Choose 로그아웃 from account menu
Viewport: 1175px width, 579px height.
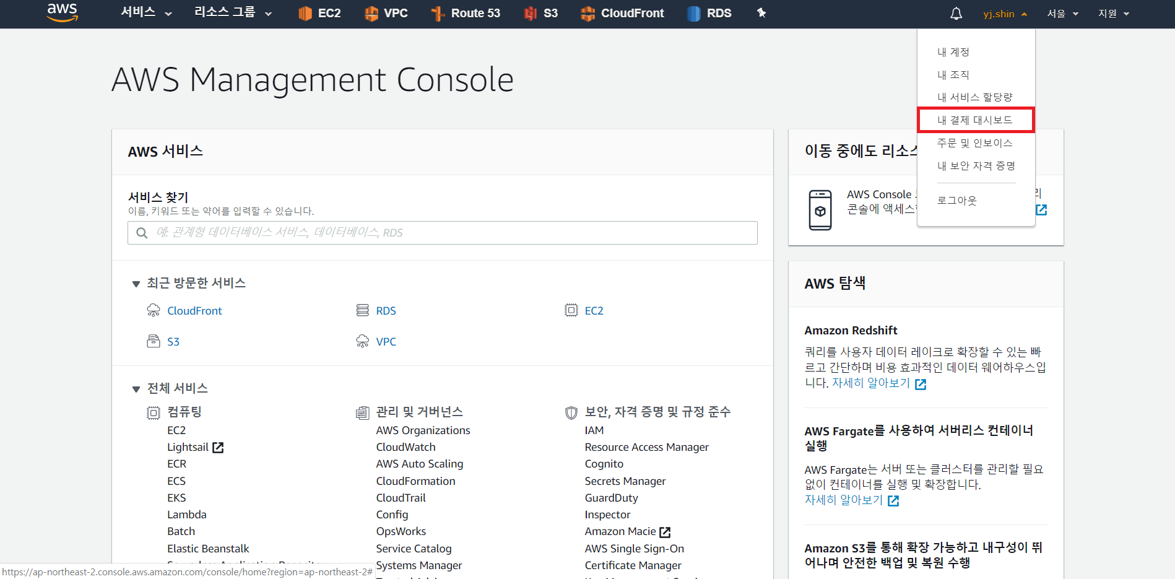[x=957, y=201]
